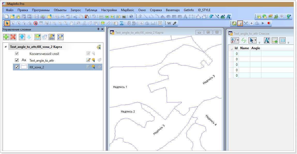Uncheck visibility of Text_angle_to_attr layer

tap(17, 60)
